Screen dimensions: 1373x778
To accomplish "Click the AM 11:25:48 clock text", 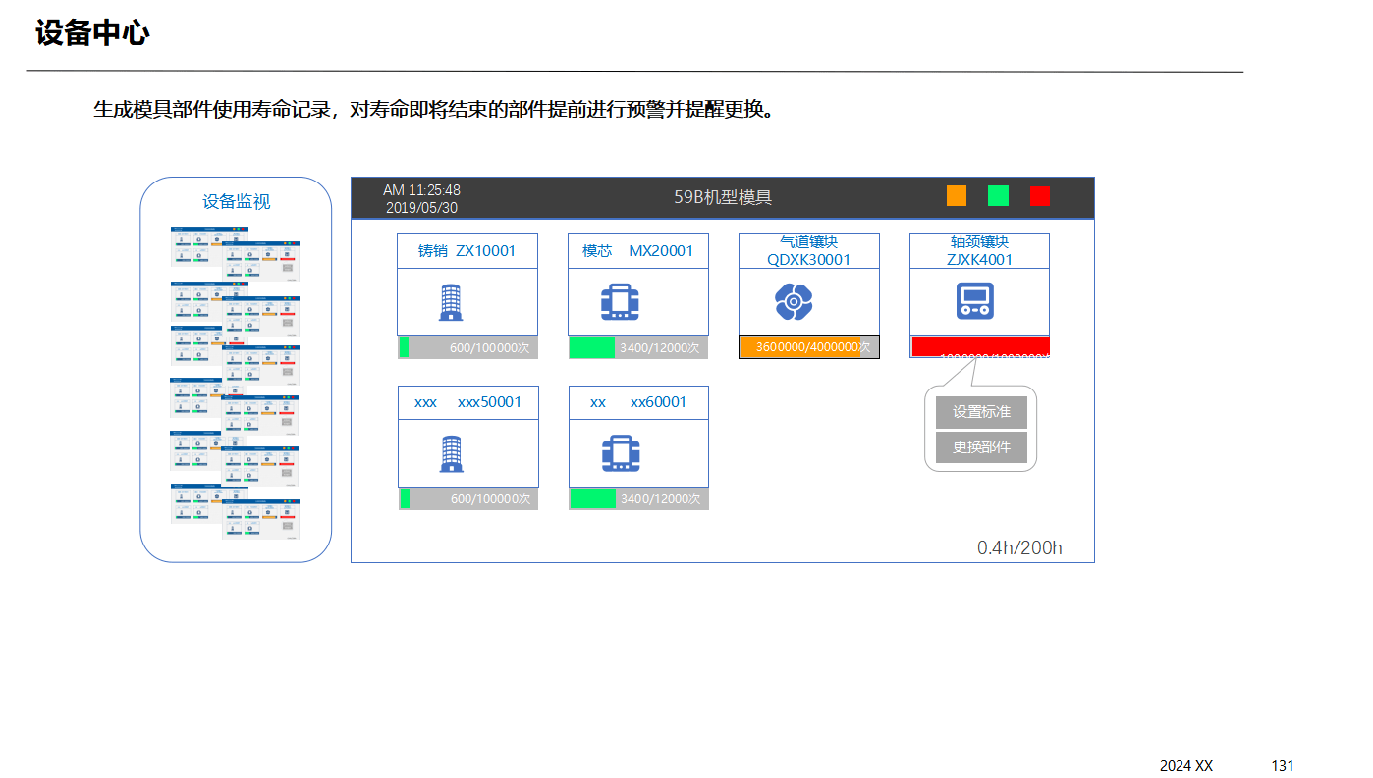I will [421, 189].
